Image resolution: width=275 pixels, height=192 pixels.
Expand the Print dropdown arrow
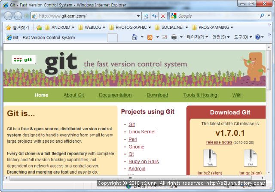[x=181, y=37]
